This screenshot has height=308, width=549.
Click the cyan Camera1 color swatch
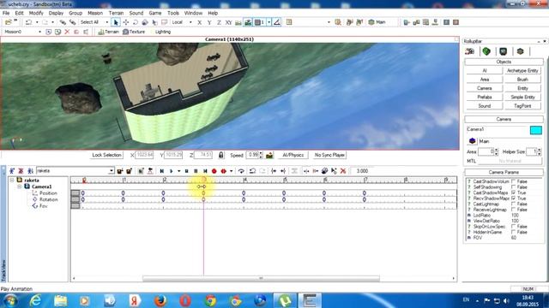535,130
